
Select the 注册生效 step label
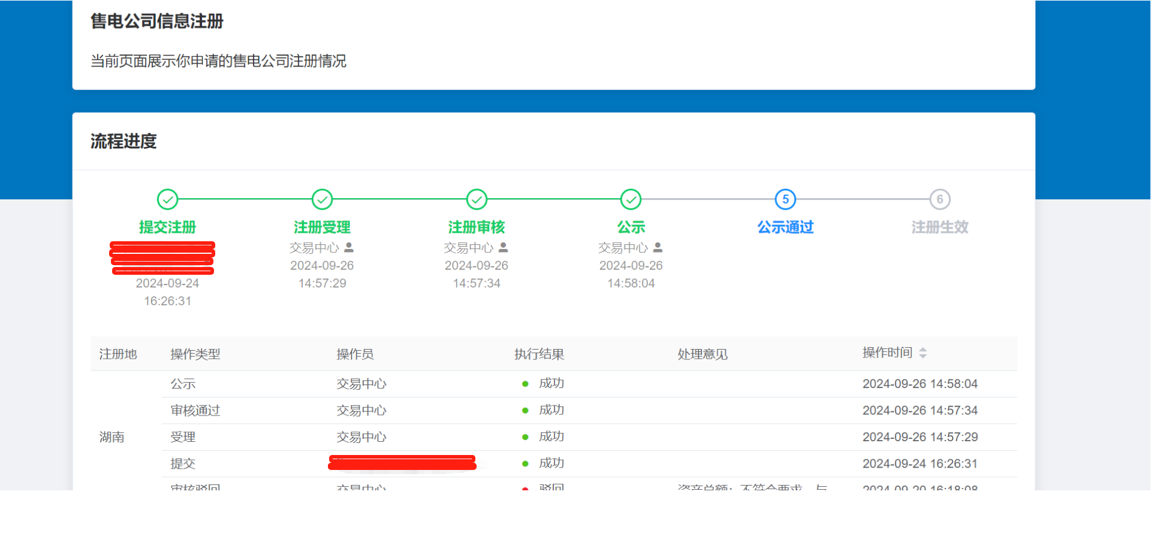pos(940,227)
